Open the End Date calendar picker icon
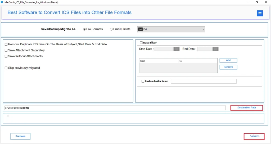This screenshot has width=271, height=144. [215, 49]
